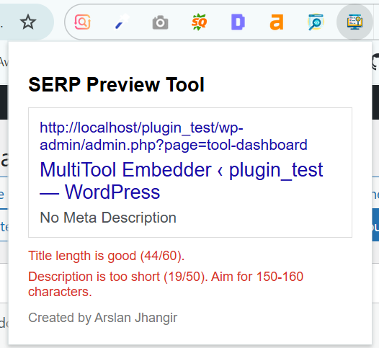The width and height of the screenshot is (379, 348).
Task: Click the SERP Preview Tool heading
Action: click(116, 84)
